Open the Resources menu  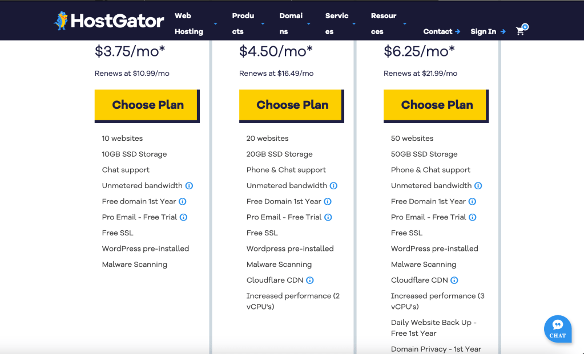(x=388, y=23)
